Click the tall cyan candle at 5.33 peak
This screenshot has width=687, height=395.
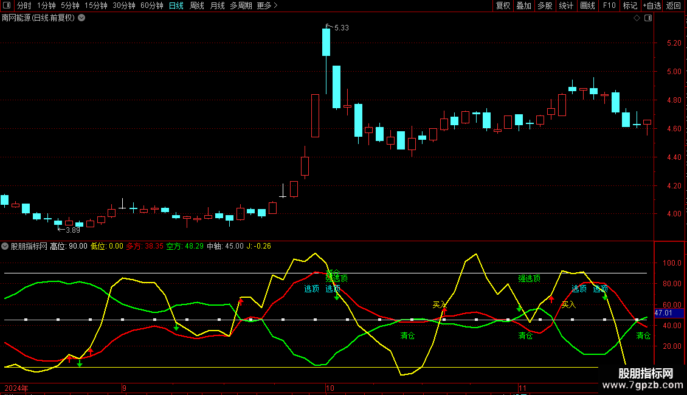pyautogui.click(x=326, y=42)
